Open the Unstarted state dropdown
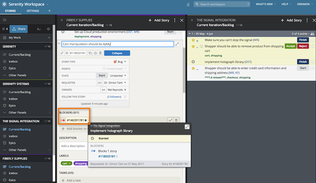Screen dimensions: 316x183 118,75
